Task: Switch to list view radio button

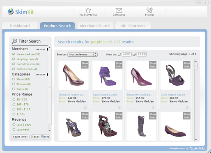Action: (x=119, y=55)
